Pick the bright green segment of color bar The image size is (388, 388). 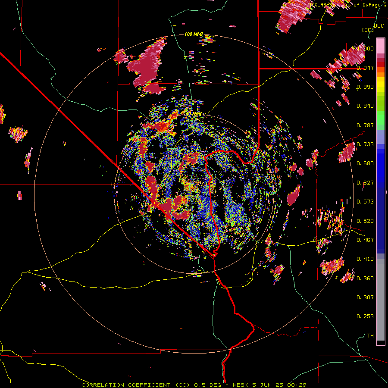(381, 118)
